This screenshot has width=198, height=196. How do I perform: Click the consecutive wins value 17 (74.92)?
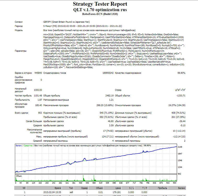(108, 131)
